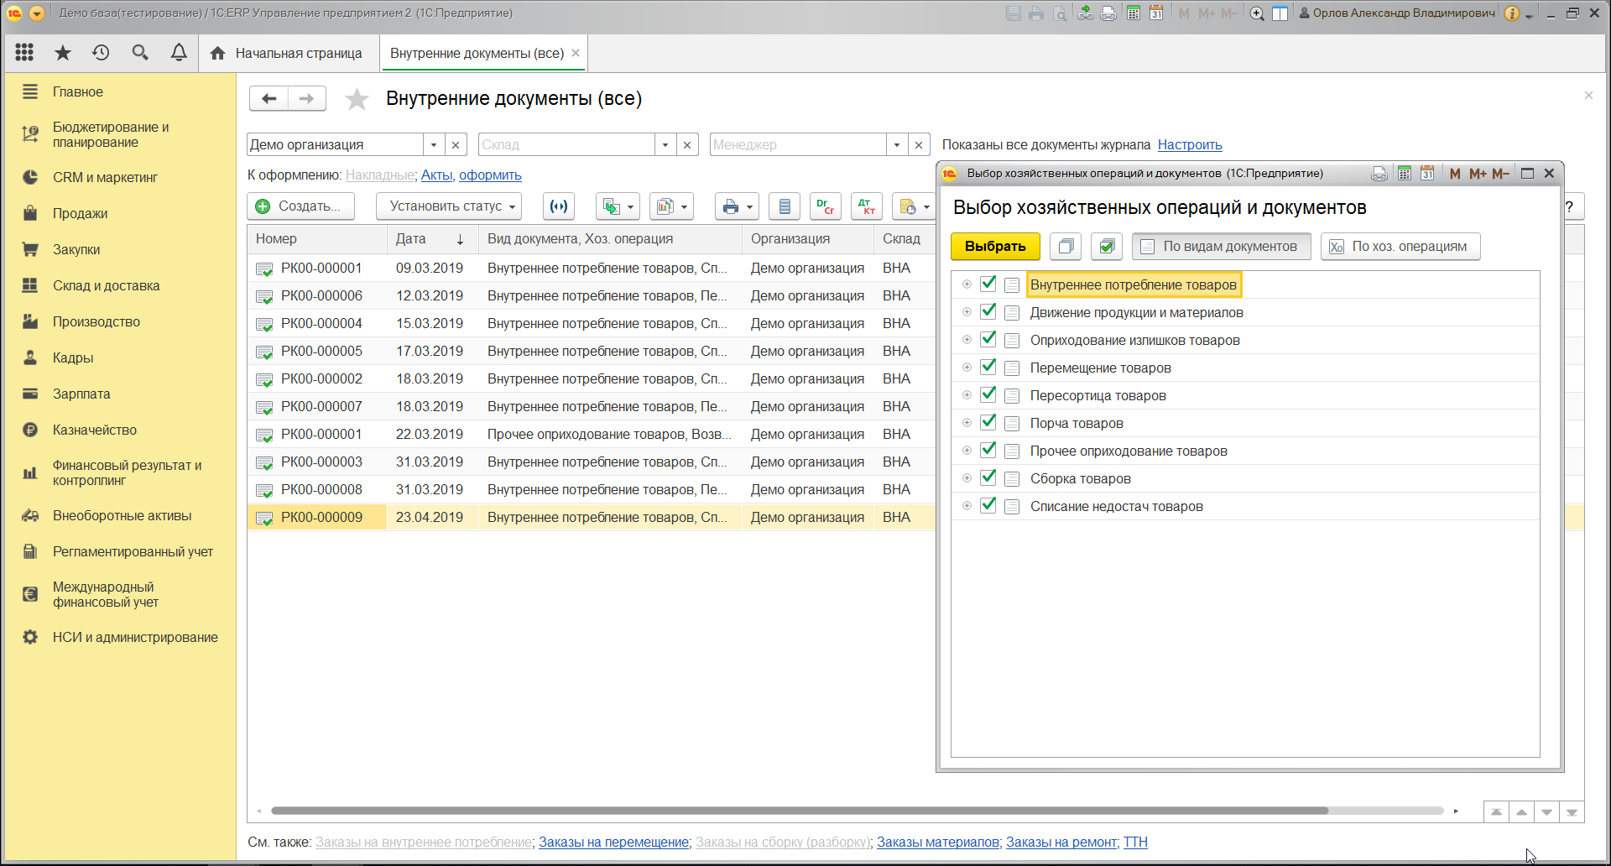Expand the Перемещение товаров node
1611x866 pixels.
(967, 368)
